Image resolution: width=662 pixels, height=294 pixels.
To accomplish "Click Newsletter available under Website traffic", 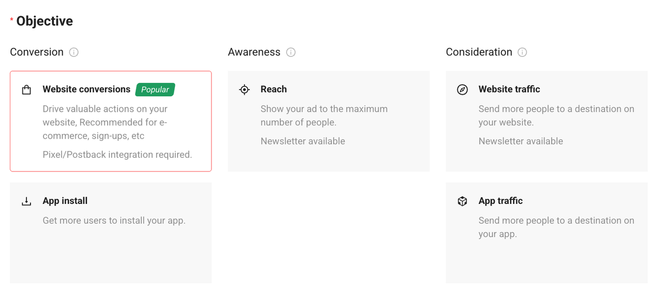I will [520, 141].
